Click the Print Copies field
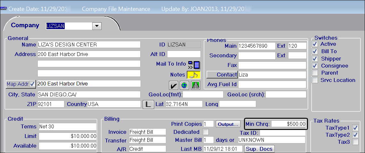 coord(208,124)
